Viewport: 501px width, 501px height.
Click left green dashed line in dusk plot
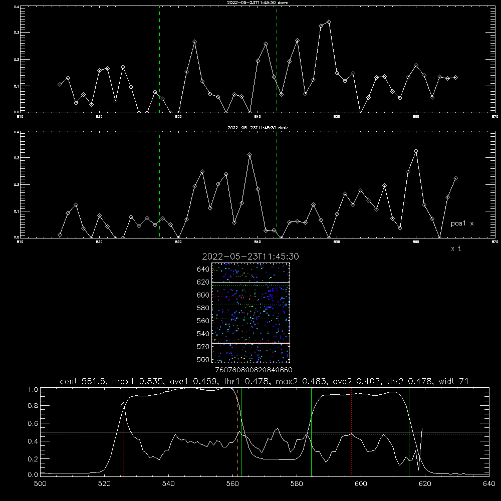click(x=159, y=184)
